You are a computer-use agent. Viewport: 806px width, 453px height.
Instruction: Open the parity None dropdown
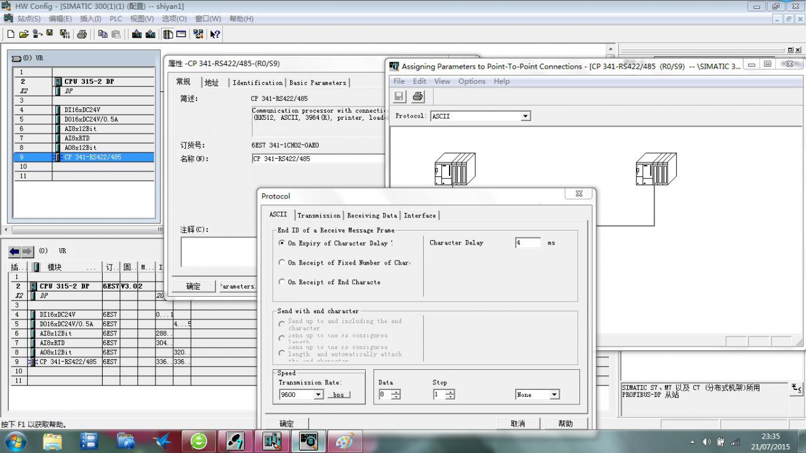[554, 394]
